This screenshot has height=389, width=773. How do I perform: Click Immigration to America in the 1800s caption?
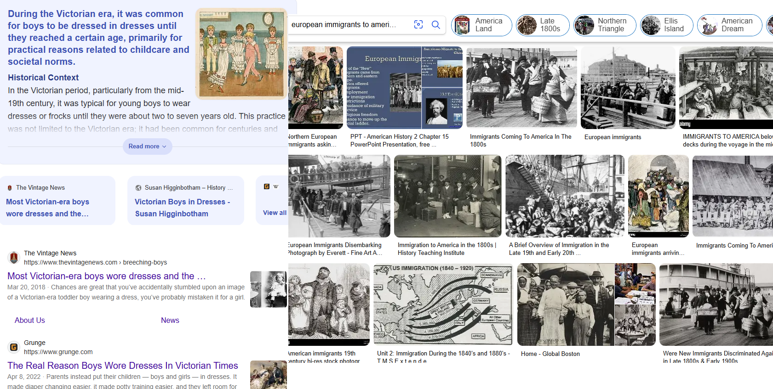[447, 249]
